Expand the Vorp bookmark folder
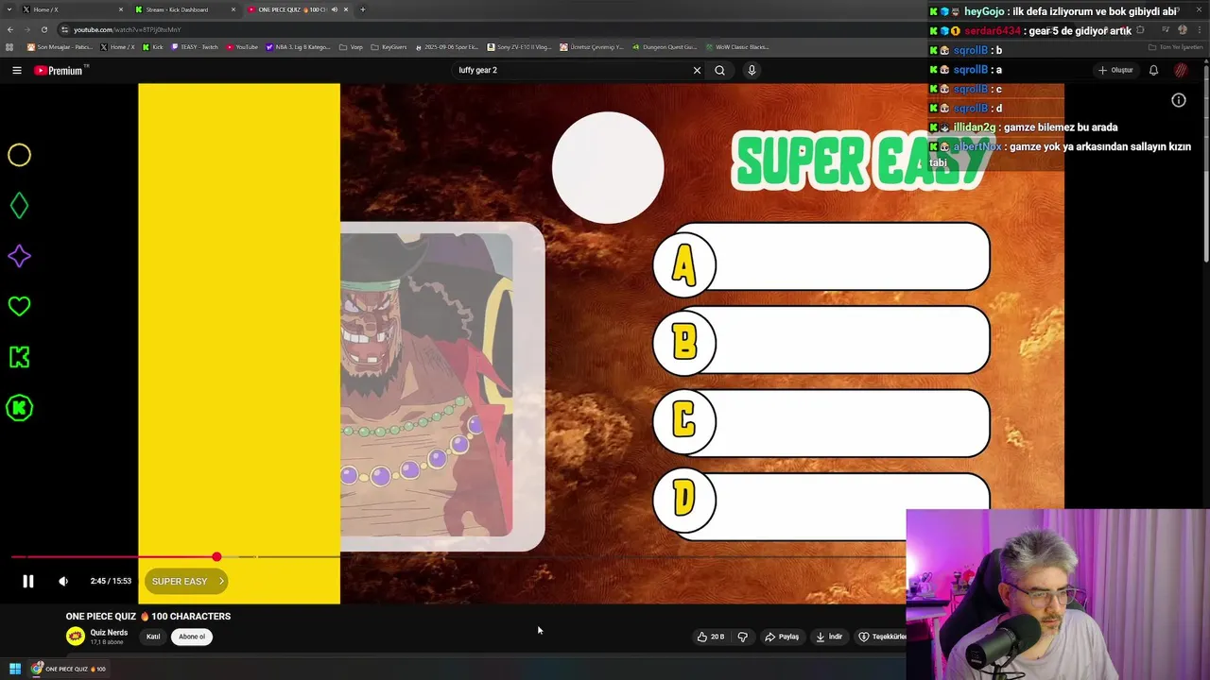Image resolution: width=1210 pixels, height=680 pixels. pyautogui.click(x=351, y=47)
